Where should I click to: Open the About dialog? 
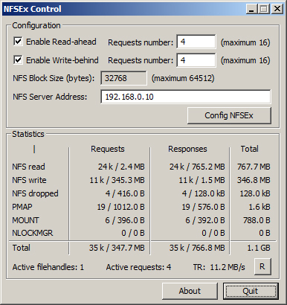tap(190, 291)
